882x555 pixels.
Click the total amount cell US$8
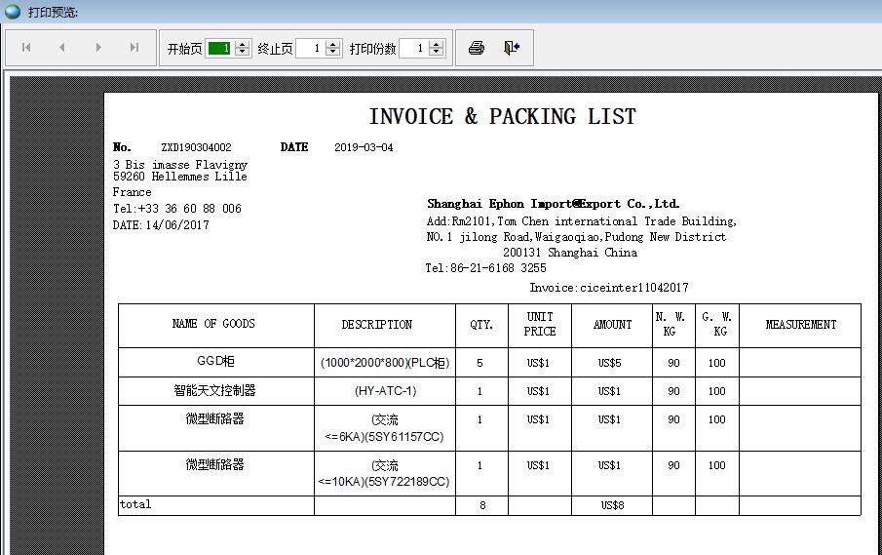click(612, 505)
